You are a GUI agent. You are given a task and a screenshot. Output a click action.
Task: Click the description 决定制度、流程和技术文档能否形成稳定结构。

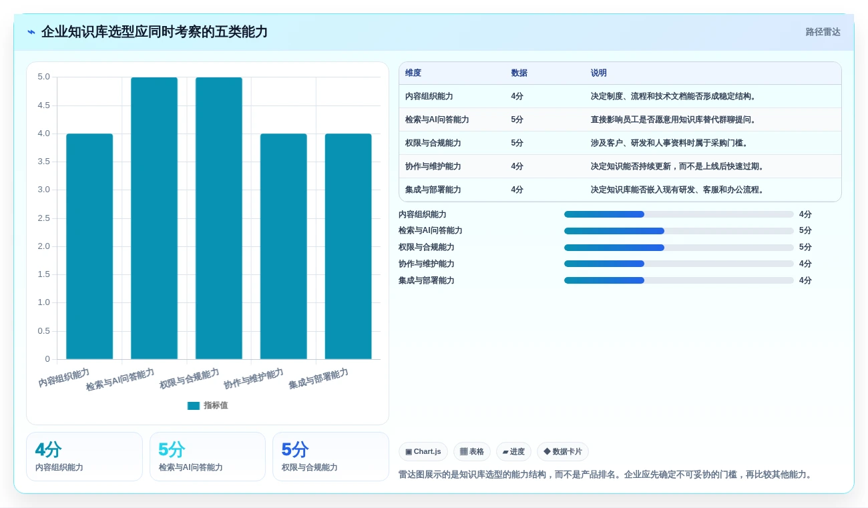675,96
